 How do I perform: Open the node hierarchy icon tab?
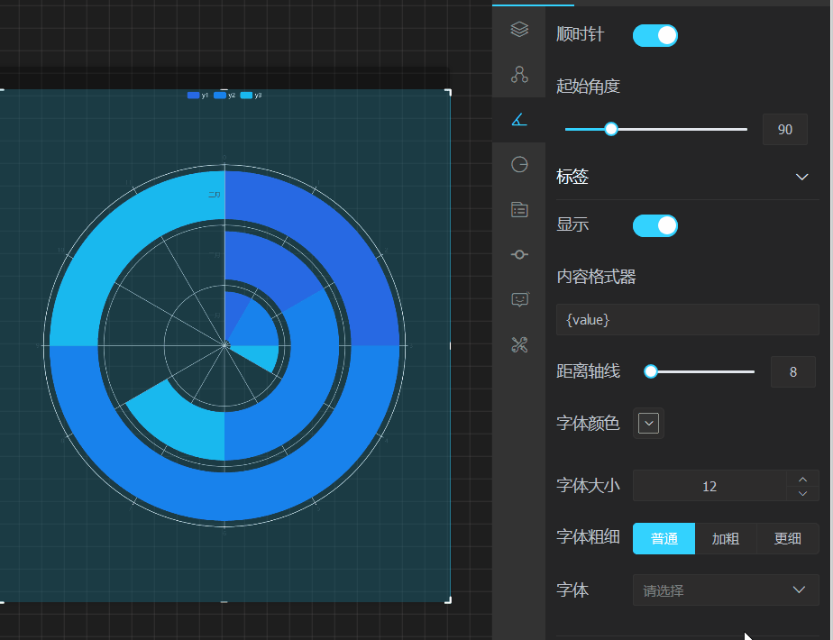coord(519,74)
